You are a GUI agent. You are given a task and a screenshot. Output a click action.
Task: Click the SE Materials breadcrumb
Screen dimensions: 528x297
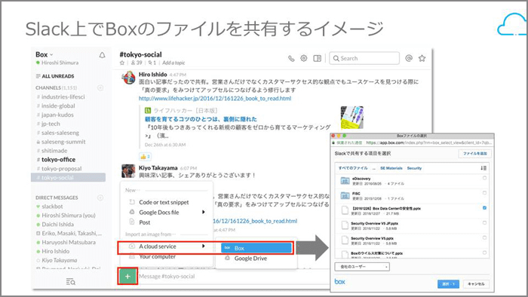pos(391,168)
